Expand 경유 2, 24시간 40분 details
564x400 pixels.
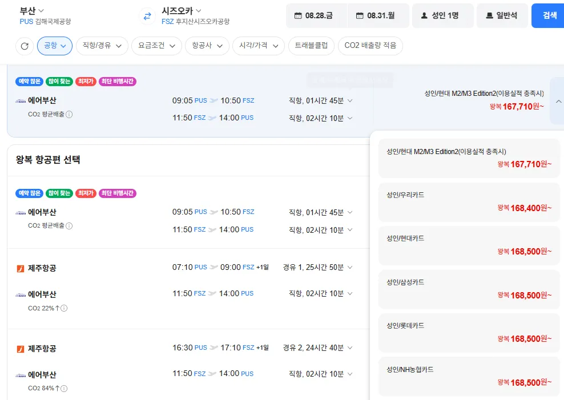(x=350, y=348)
